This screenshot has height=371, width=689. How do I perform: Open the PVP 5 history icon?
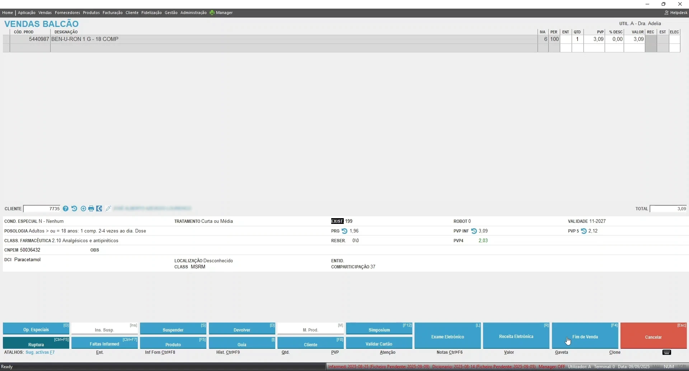pyautogui.click(x=584, y=231)
